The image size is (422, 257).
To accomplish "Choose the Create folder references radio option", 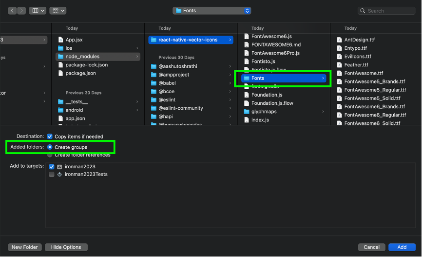I will coord(50,155).
